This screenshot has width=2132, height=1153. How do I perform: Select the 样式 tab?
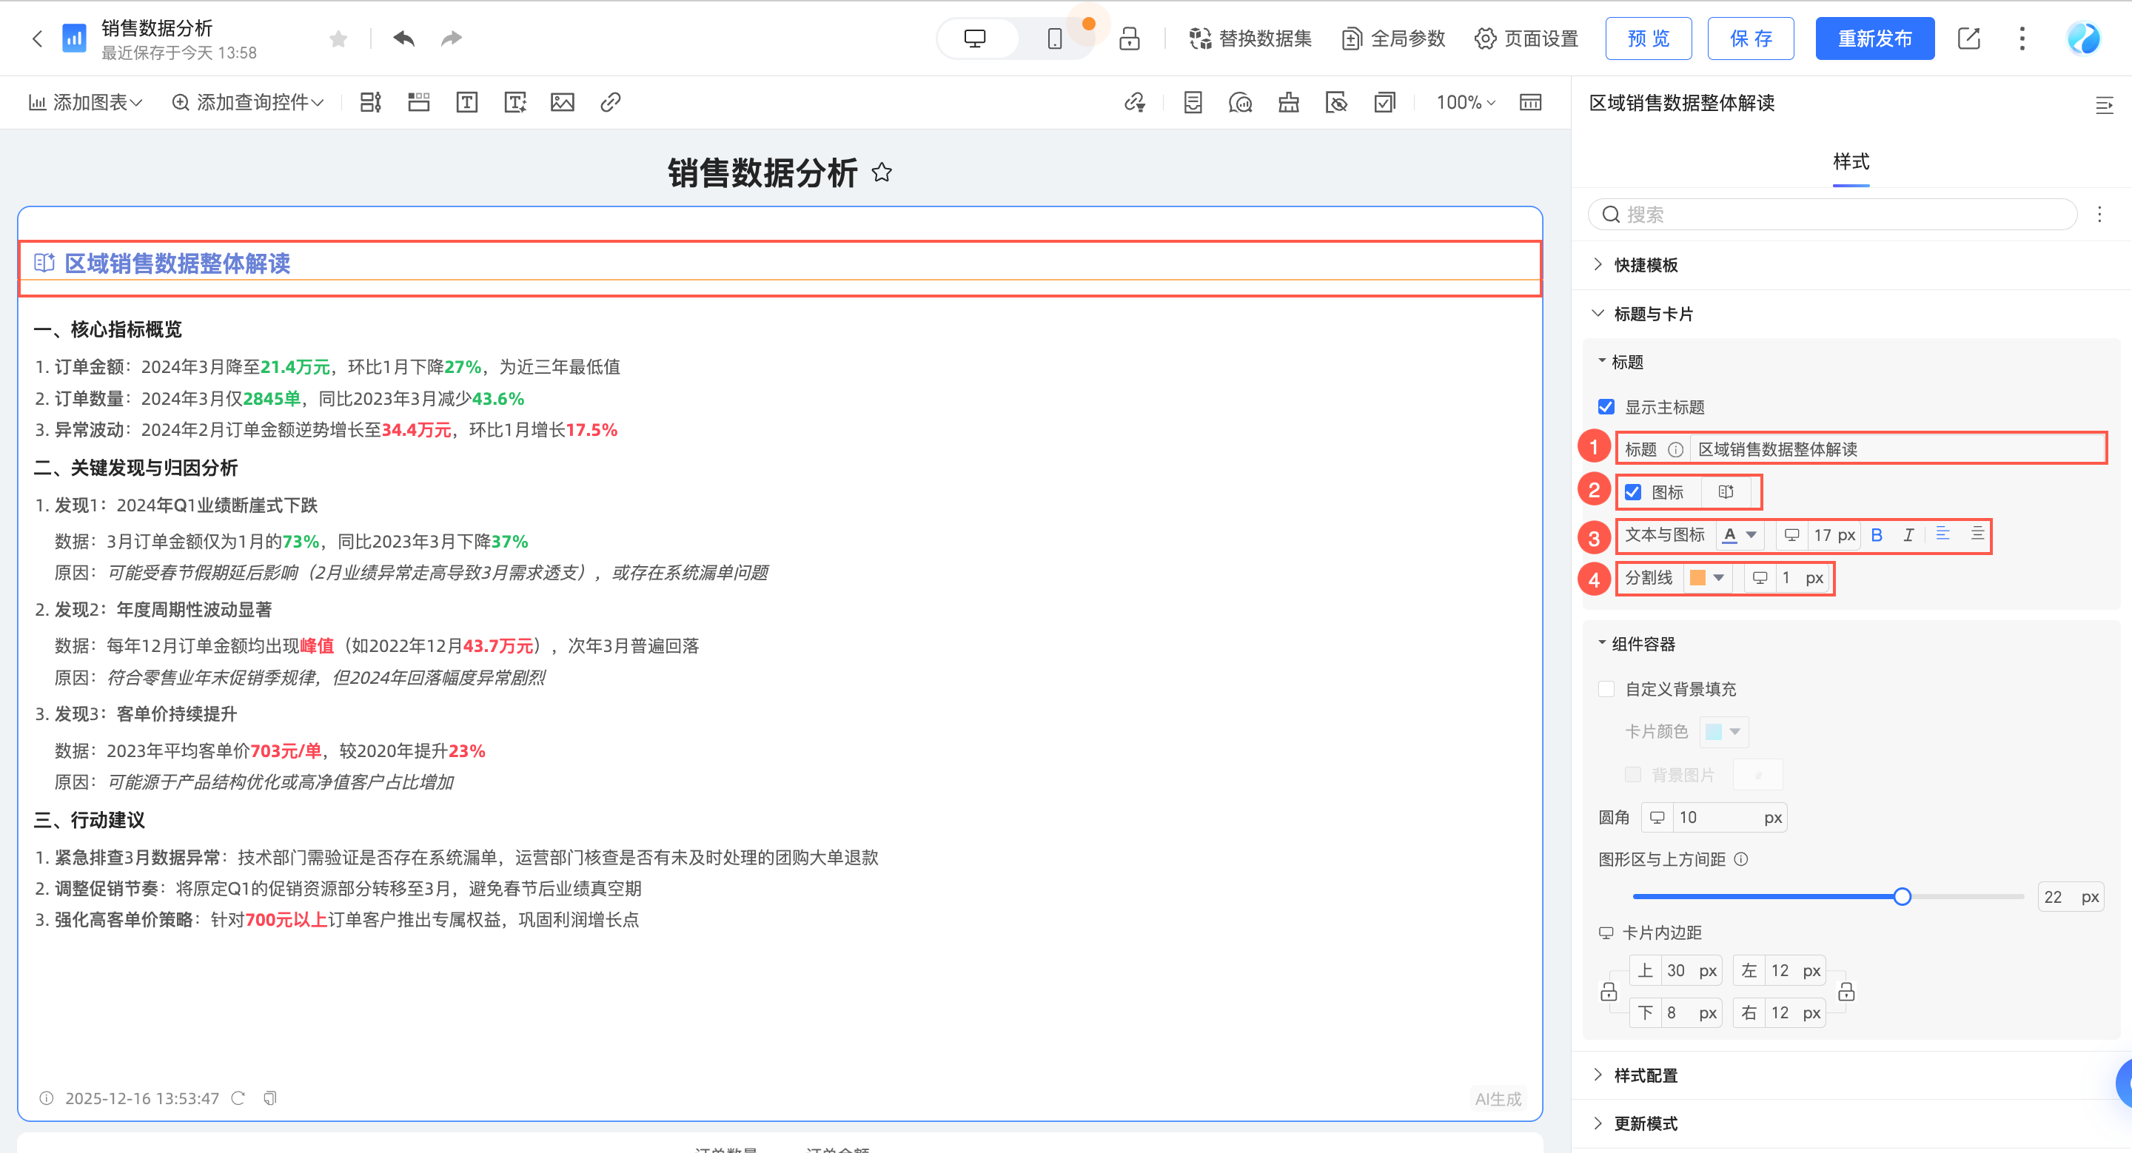pos(1851,161)
